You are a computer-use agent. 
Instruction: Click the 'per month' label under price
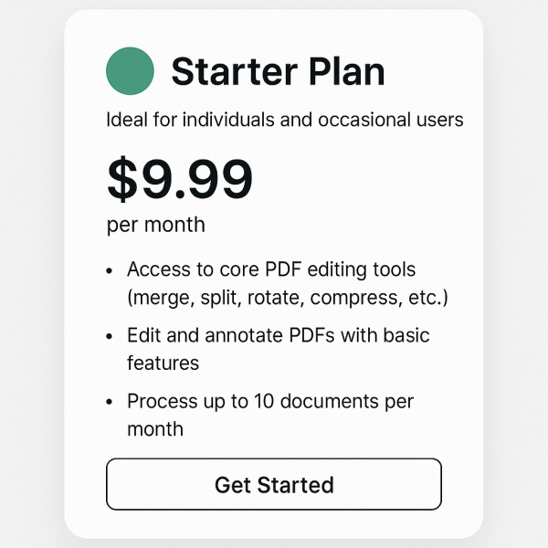[x=155, y=225]
